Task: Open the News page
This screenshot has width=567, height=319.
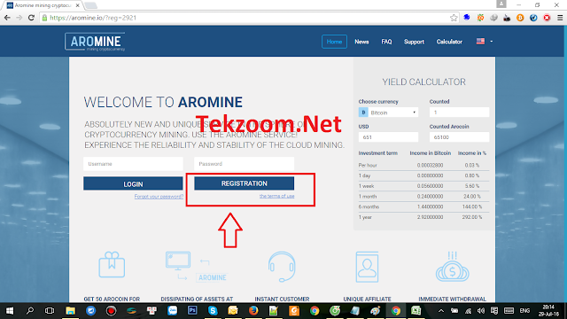Action: [361, 42]
